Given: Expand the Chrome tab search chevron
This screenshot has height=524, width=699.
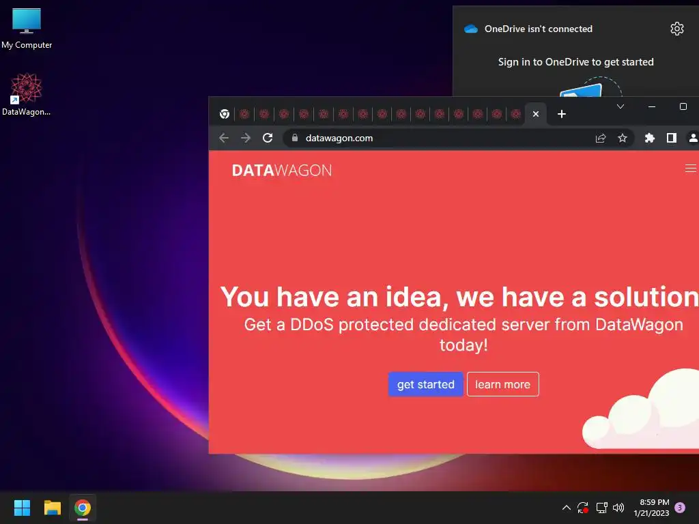Looking at the screenshot, I should tap(620, 106).
